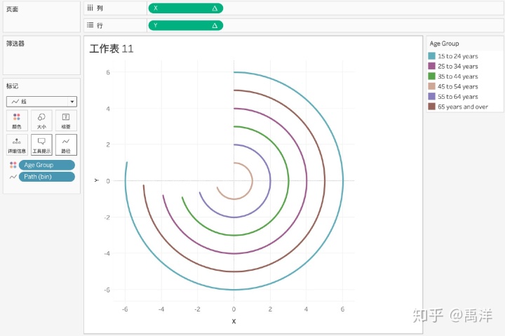
Task: Click the 15 to 24 years color swatch
Action: (x=431, y=56)
